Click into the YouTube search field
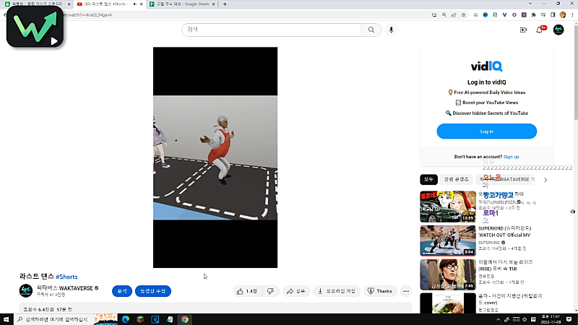 (x=271, y=30)
